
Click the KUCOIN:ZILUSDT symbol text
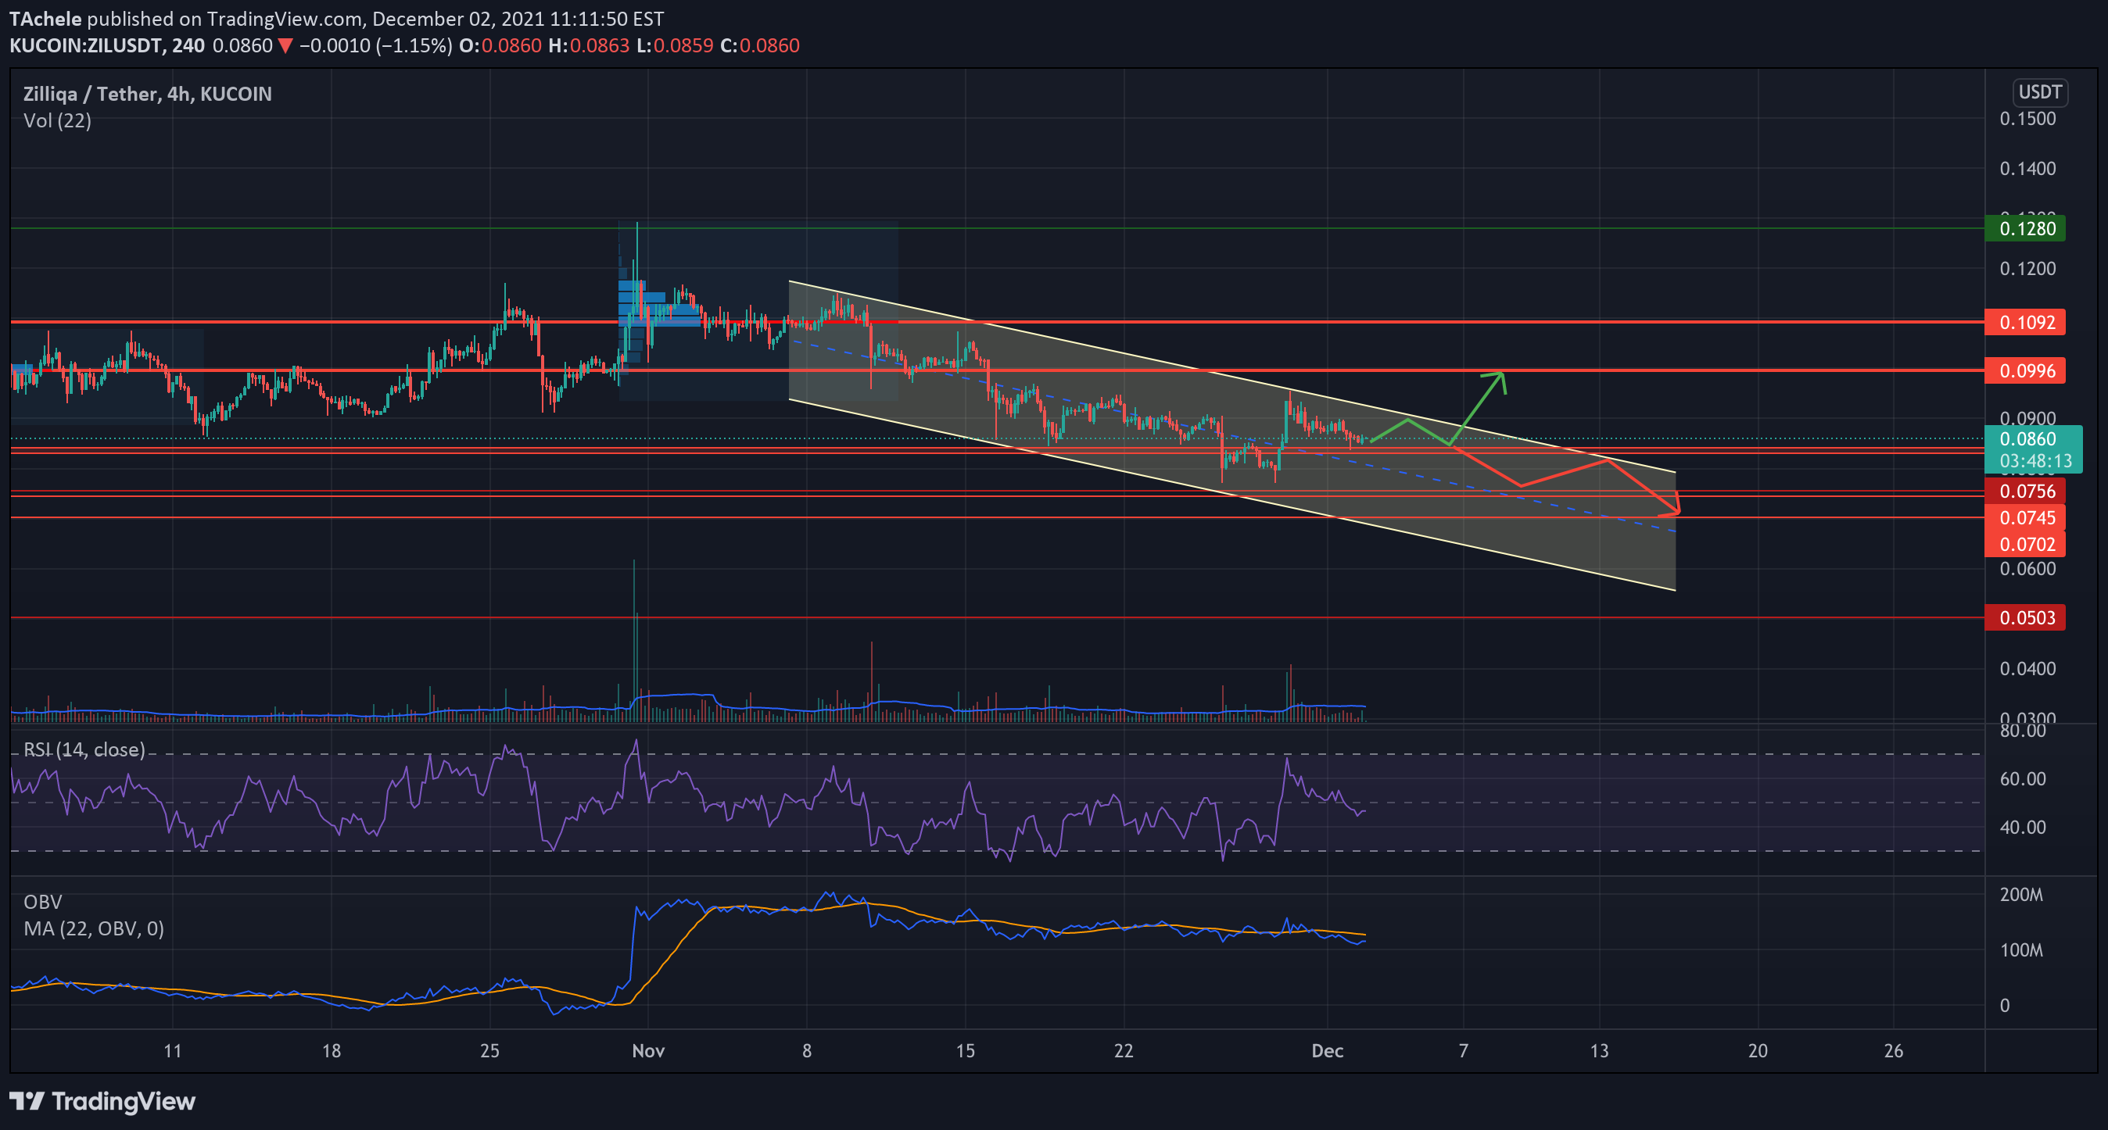point(85,46)
